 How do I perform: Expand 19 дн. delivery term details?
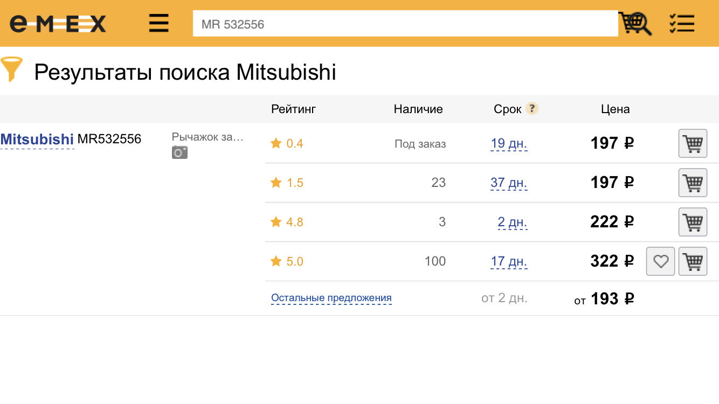508,143
